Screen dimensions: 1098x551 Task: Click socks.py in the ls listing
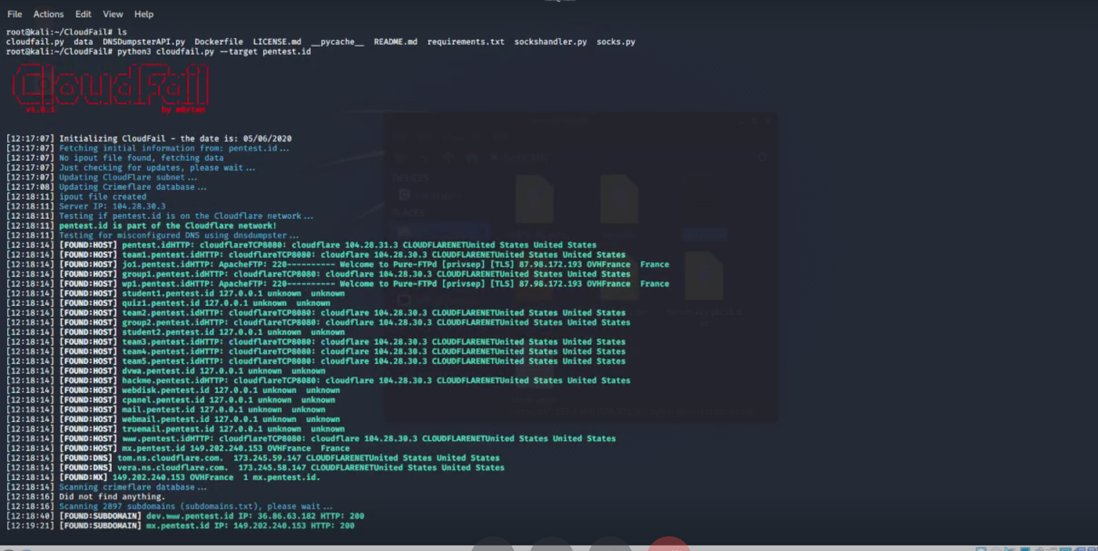pyautogui.click(x=616, y=42)
